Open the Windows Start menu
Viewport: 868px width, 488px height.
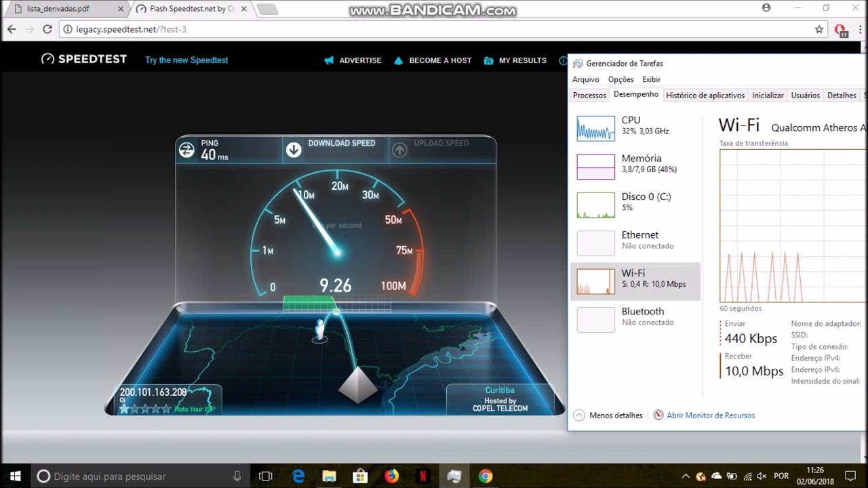[15, 476]
